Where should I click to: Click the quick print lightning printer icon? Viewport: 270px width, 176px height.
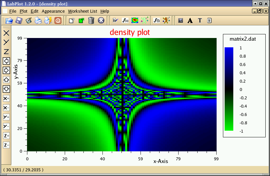[48, 21]
